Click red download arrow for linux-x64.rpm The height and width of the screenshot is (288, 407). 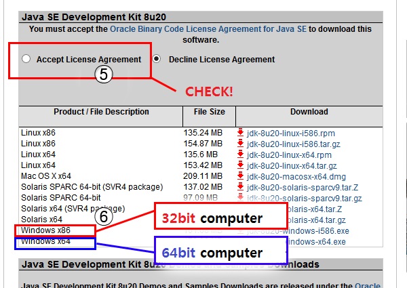[x=240, y=154]
